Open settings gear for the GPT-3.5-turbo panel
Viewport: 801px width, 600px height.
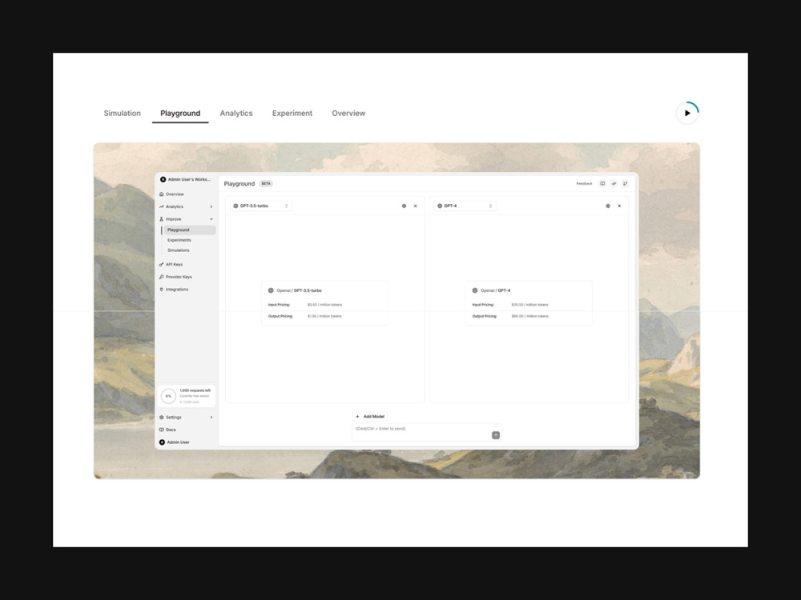click(x=404, y=206)
